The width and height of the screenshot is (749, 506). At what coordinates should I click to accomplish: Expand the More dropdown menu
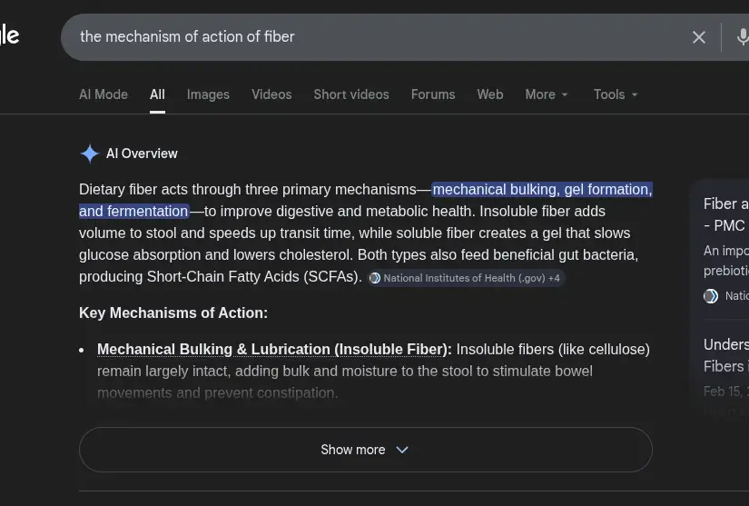coord(547,94)
